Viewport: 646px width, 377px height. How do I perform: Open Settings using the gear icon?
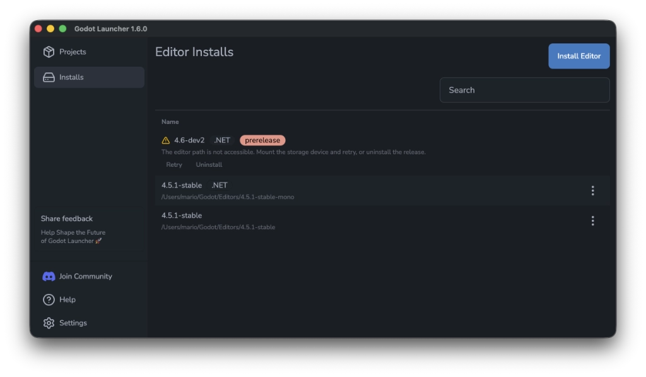click(50, 323)
